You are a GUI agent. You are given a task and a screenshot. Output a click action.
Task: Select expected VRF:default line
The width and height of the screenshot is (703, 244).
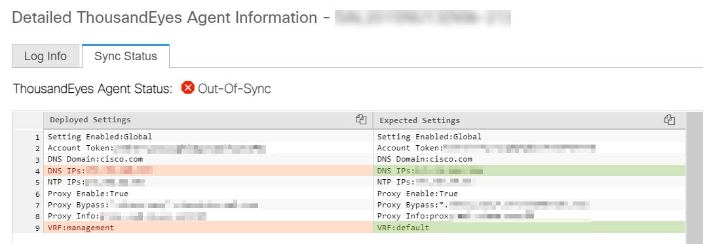(529, 228)
